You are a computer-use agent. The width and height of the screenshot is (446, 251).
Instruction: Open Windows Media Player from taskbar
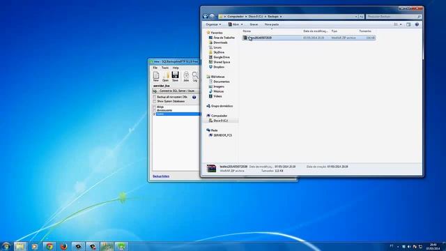34,246
